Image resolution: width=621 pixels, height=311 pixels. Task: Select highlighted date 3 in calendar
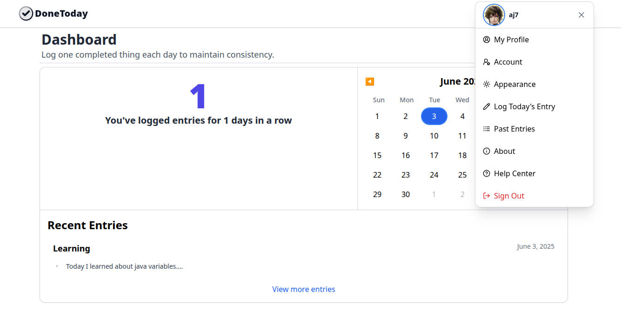434,116
